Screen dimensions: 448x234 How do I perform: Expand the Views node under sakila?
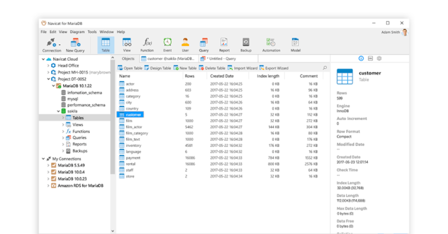63,125
